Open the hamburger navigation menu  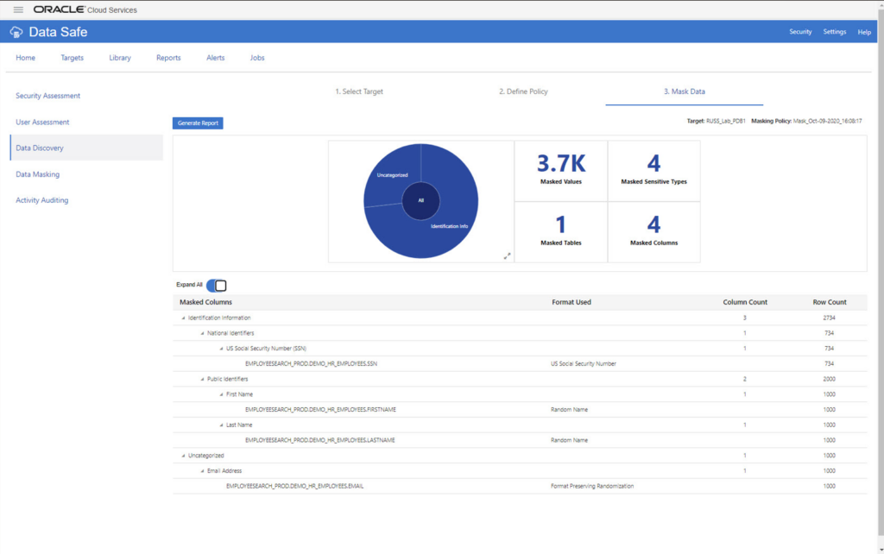[x=17, y=9]
